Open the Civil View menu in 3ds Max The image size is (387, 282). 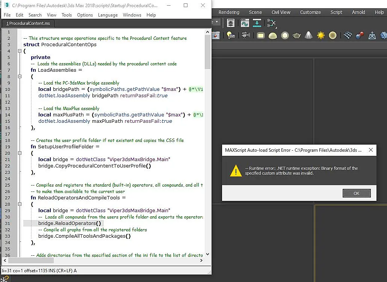(x=281, y=12)
